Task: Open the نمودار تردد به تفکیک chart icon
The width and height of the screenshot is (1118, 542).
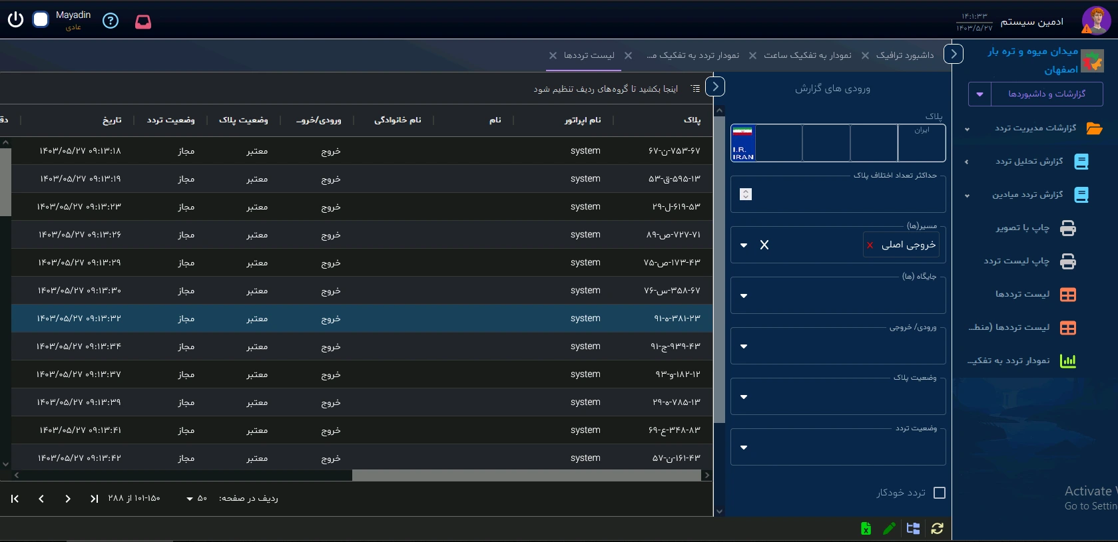Action: (x=1068, y=361)
